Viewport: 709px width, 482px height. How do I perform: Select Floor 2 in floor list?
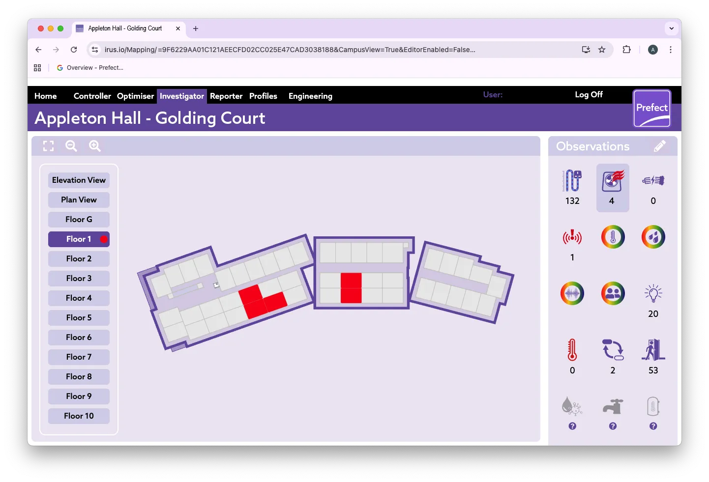pyautogui.click(x=79, y=259)
